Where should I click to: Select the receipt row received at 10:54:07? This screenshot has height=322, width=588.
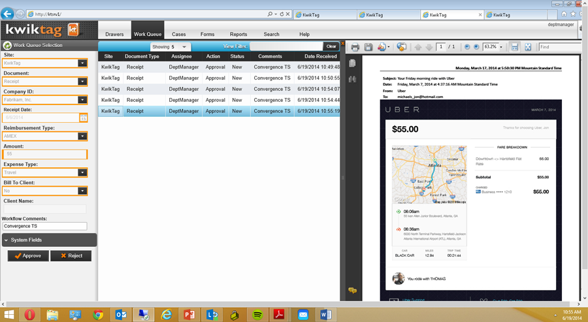pyautogui.click(x=219, y=89)
